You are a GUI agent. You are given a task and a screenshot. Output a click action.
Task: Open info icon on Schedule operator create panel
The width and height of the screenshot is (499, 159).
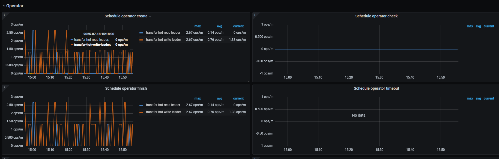(4, 15)
